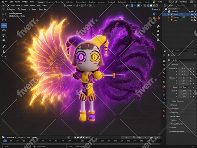197x148 pixels.
Task: Open XYZ Euler rotation mode dropdown
Action: [184, 87]
